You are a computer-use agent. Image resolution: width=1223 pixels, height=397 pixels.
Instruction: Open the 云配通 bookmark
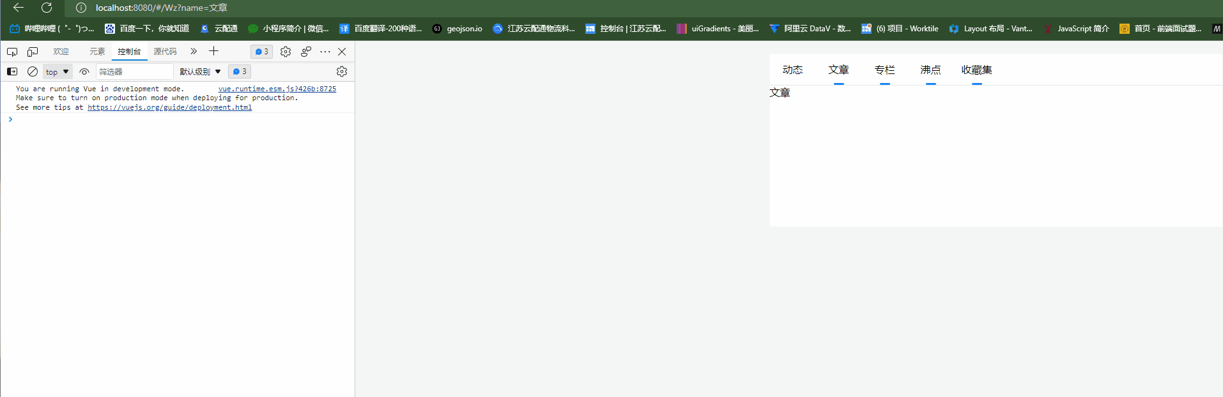[x=219, y=29]
